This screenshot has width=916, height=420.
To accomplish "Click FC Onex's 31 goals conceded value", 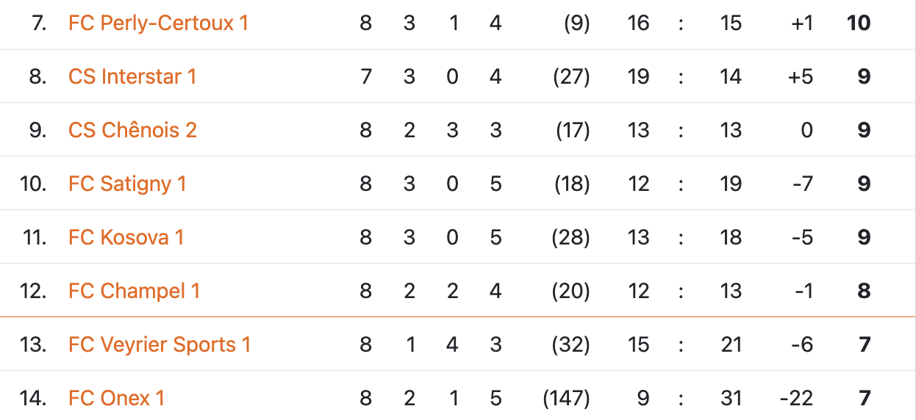I will (x=731, y=398).
